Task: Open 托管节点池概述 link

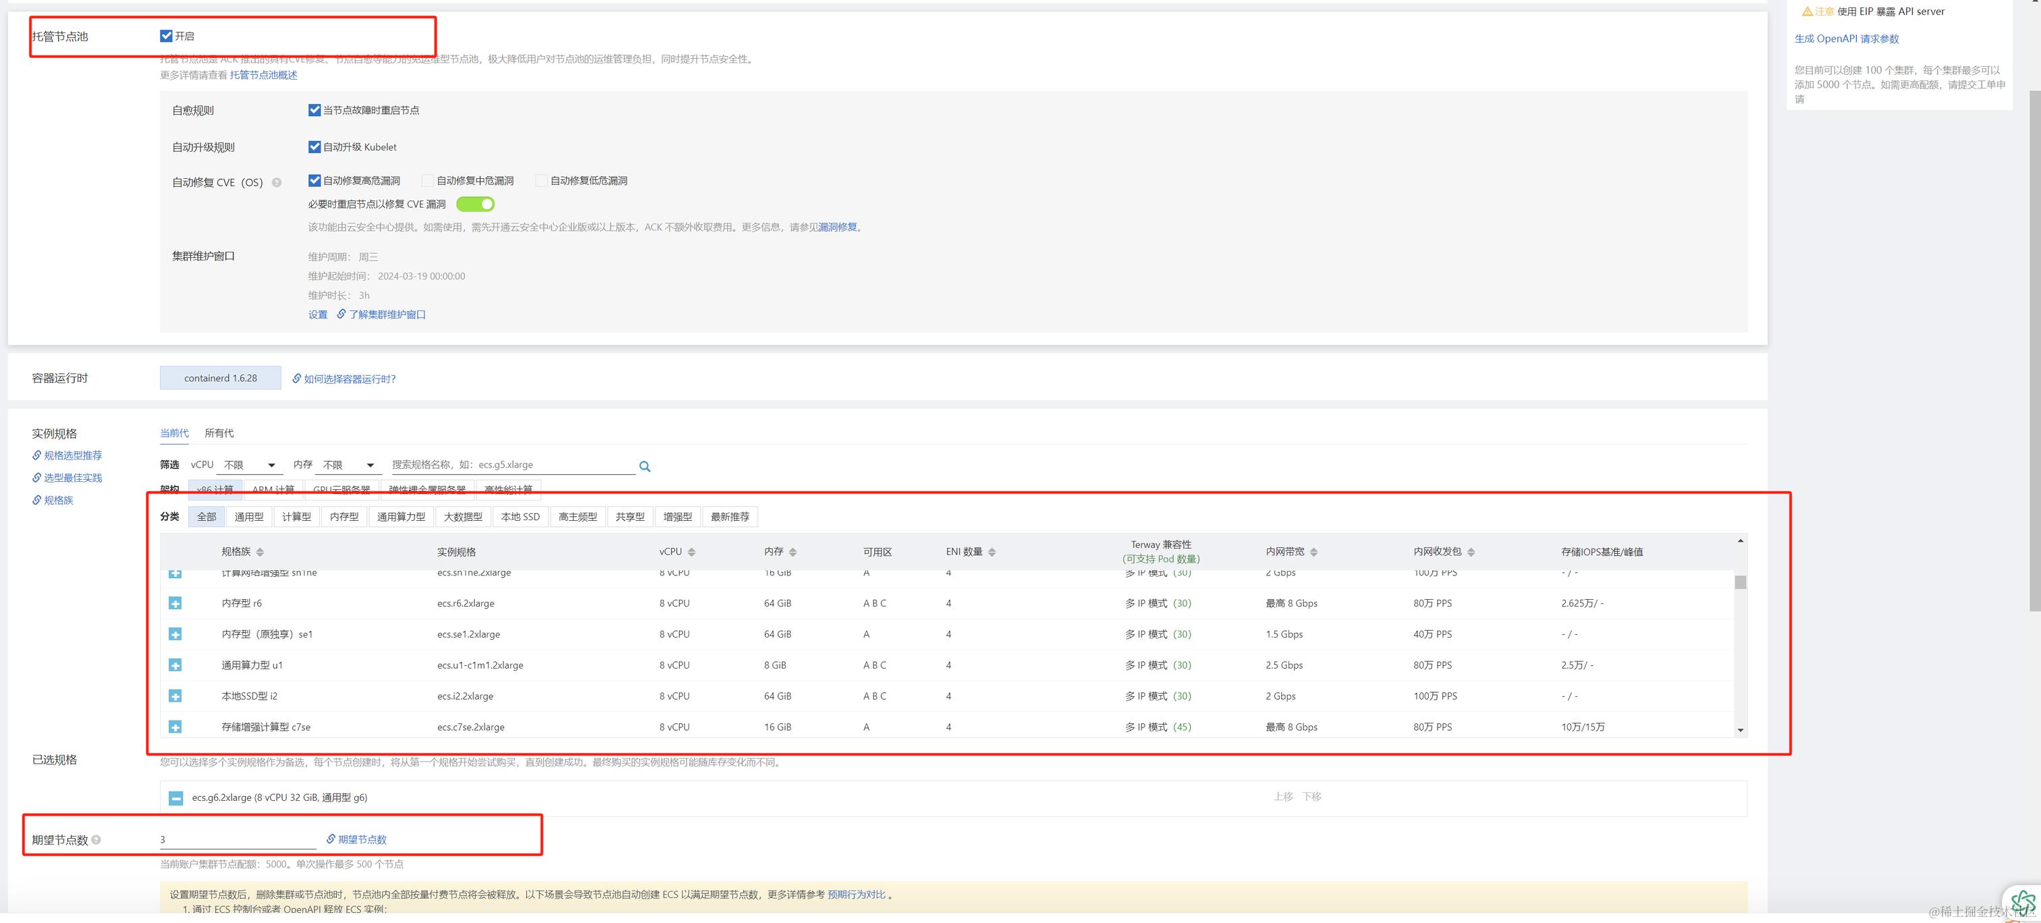Action: pyautogui.click(x=263, y=76)
